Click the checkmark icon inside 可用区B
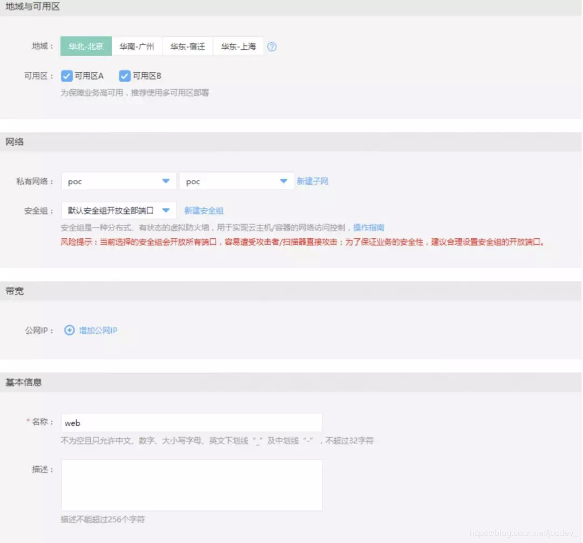This screenshot has width=583, height=543. pyautogui.click(x=125, y=76)
